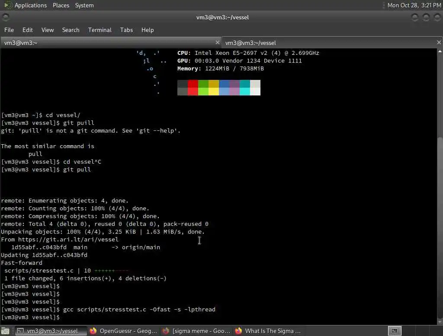The image size is (443, 336).
Task: Open the Help menu
Action: click(148, 30)
